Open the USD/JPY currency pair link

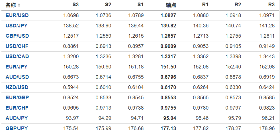tap(17, 26)
